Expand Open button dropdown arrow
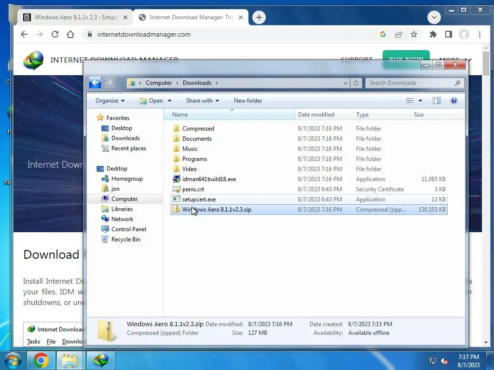This screenshot has width=494, height=370. click(169, 101)
